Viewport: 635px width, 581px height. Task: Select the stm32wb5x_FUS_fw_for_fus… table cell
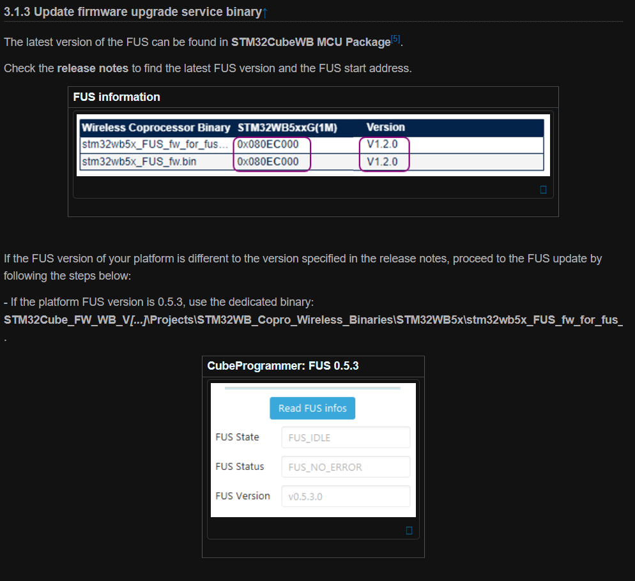point(155,144)
